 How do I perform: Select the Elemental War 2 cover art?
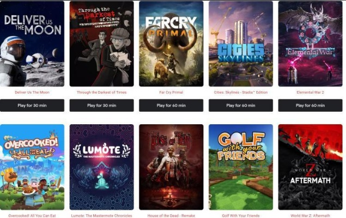click(310, 44)
